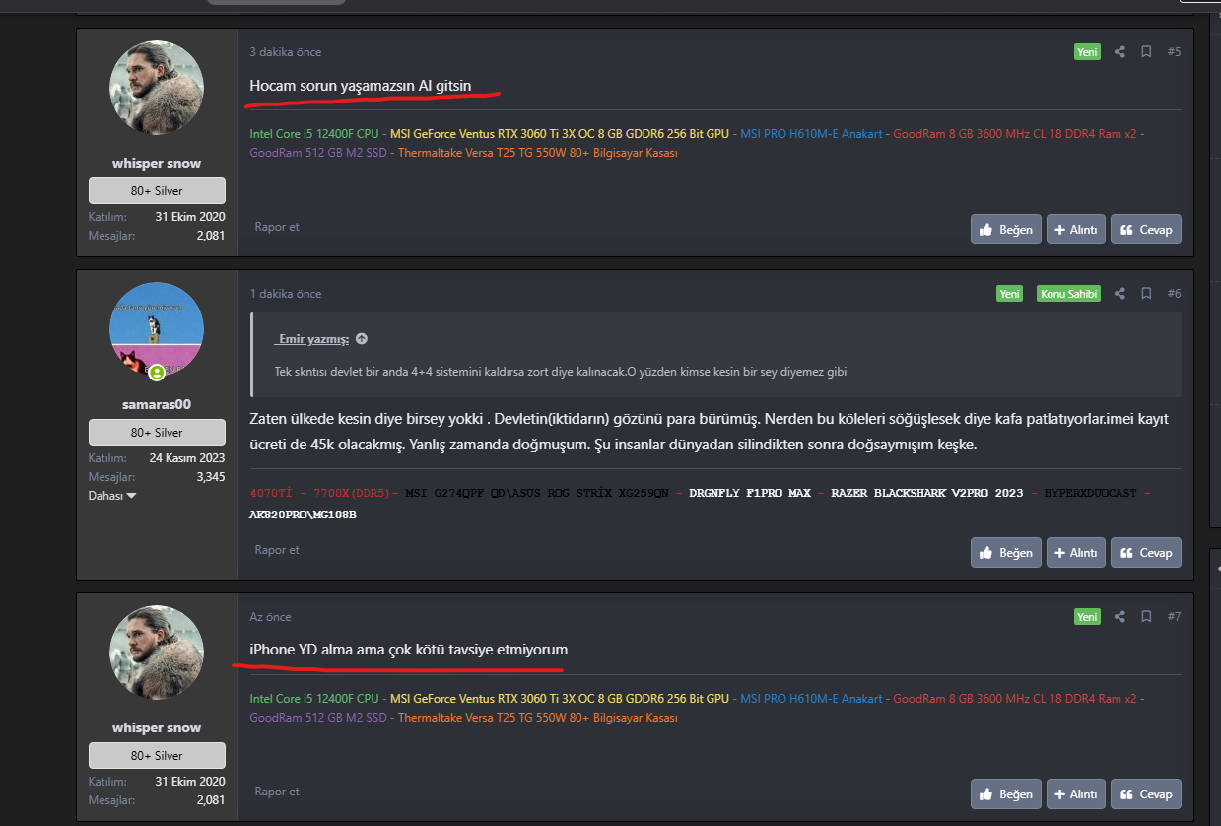
Task: Like post #5 with Beğen
Action: click(x=1005, y=230)
